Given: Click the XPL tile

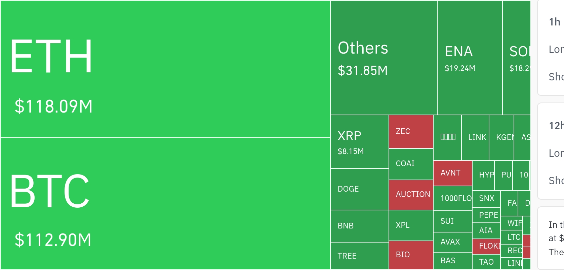Looking at the screenshot, I should 411,225.
